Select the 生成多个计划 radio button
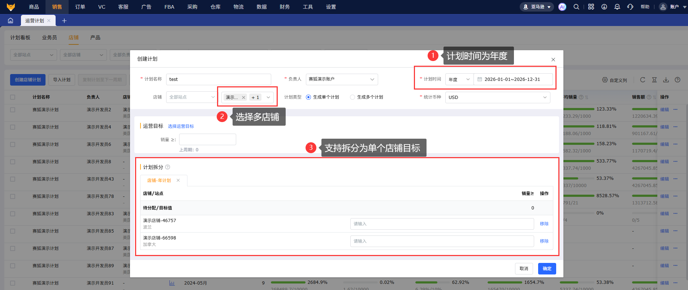The image size is (688, 290). pyautogui.click(x=352, y=97)
